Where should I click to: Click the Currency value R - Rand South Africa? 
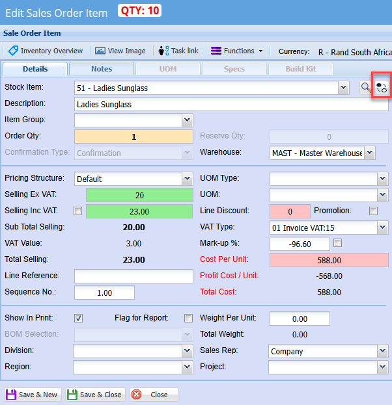pos(355,52)
